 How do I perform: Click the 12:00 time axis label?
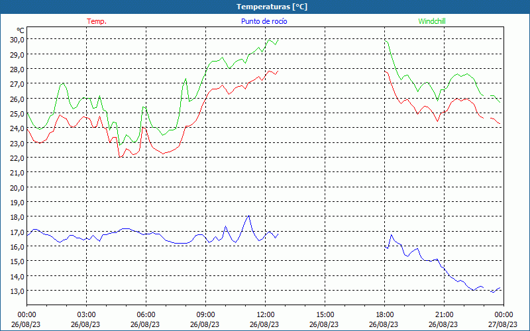click(x=266, y=315)
